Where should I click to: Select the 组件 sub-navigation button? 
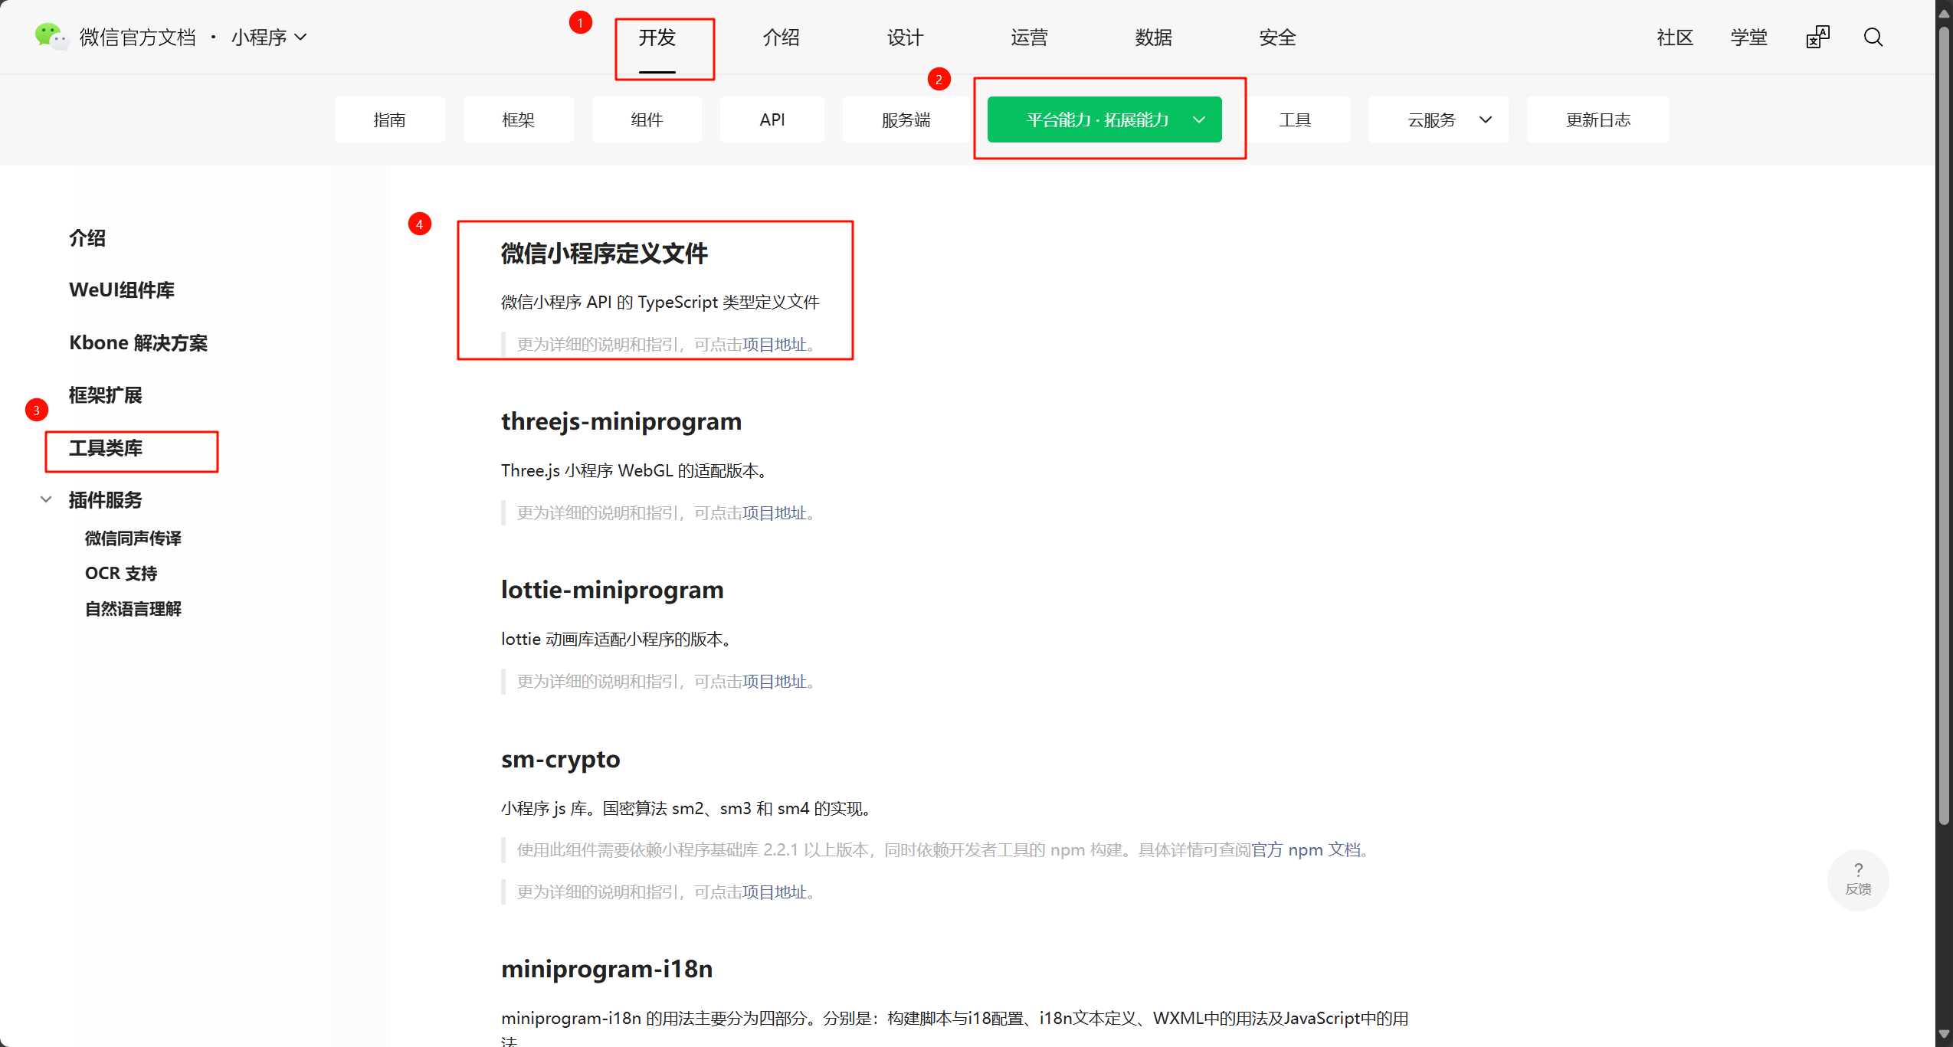click(x=647, y=119)
